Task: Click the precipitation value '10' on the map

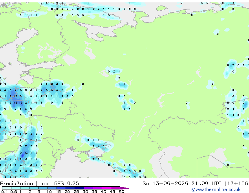Action: pyautogui.click(x=15, y=96)
